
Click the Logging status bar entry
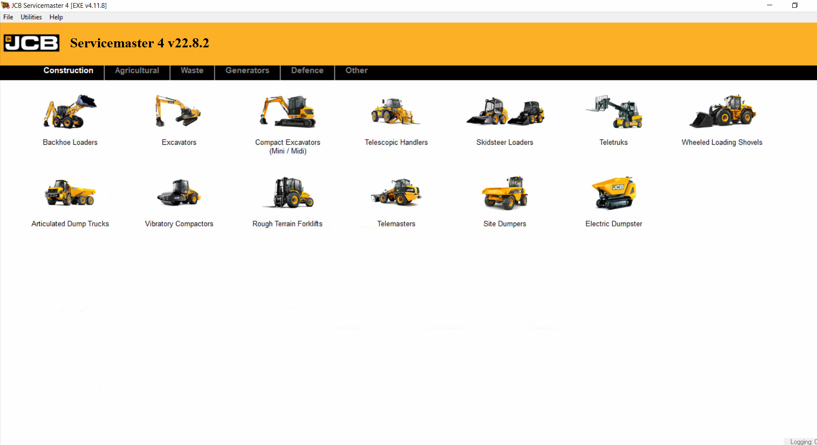click(x=803, y=442)
